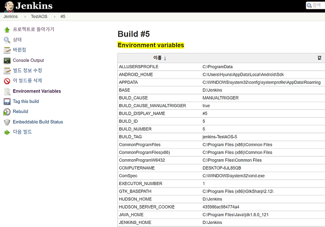Click the 검색 search input field
Viewport: 325px width, 227px height.
[316, 5]
